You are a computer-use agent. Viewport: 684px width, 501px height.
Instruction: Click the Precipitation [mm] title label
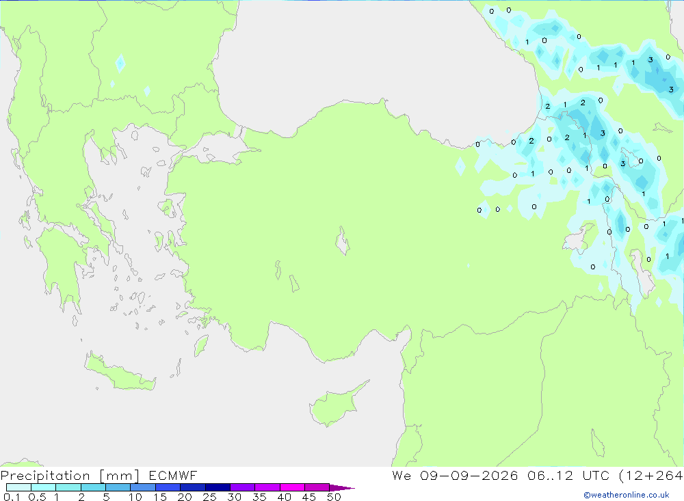(70, 476)
